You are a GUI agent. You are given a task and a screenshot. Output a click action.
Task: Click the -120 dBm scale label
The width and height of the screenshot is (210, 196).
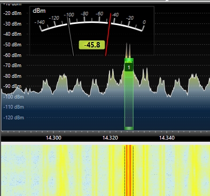(13, 118)
